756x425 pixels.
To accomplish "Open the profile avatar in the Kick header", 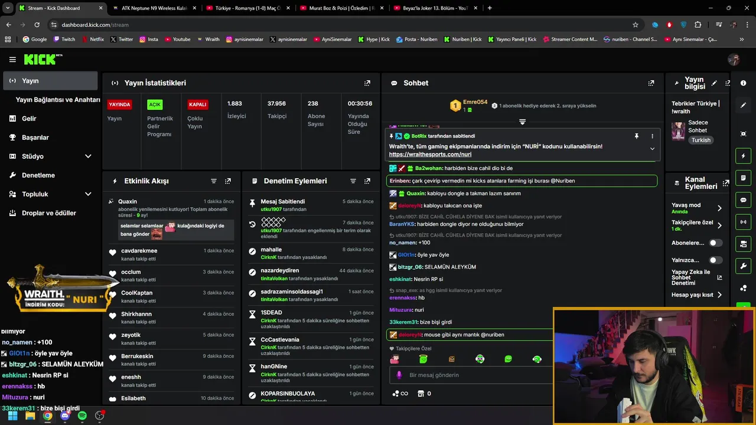I will point(734,60).
